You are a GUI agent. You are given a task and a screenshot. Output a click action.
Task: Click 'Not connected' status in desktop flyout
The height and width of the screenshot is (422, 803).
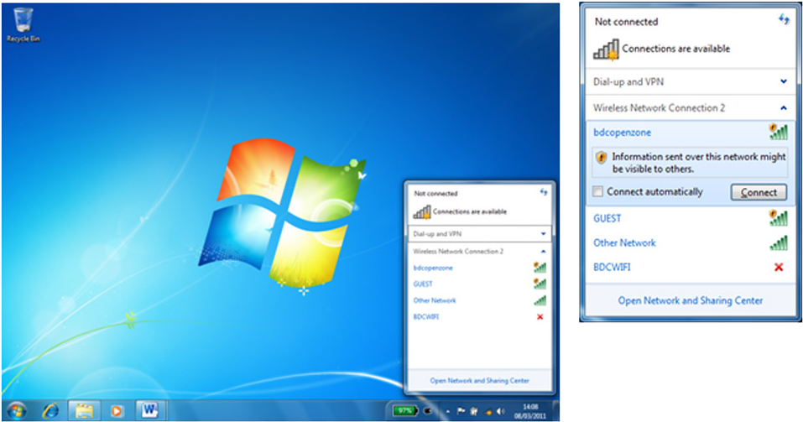click(x=435, y=194)
